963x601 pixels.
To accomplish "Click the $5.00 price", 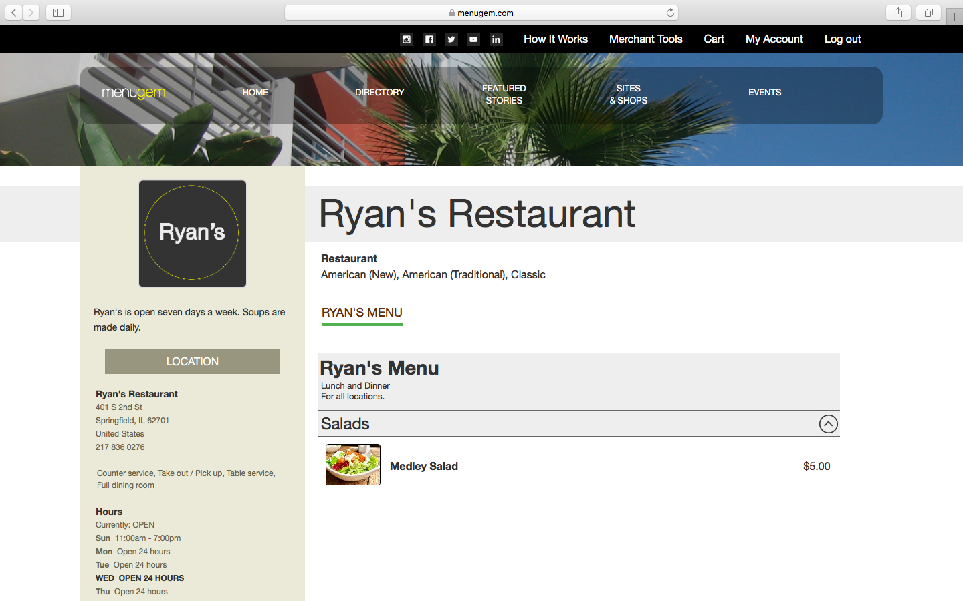I will click(x=817, y=466).
